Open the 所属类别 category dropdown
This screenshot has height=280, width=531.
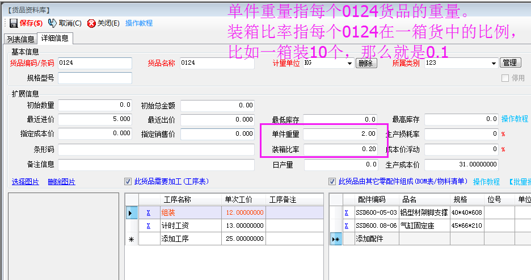tap(494, 64)
